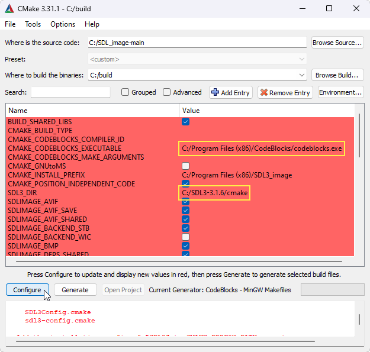
Task: Open the Help menu
Action: pyautogui.click(x=92, y=24)
